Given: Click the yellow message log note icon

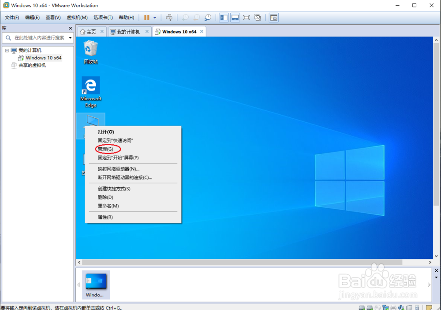Looking at the screenshot, I should tap(429, 307).
